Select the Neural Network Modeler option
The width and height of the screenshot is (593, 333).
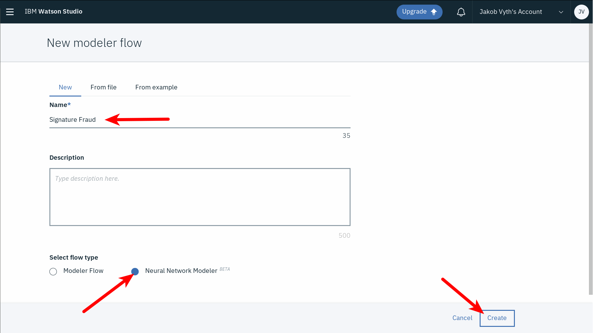click(135, 272)
